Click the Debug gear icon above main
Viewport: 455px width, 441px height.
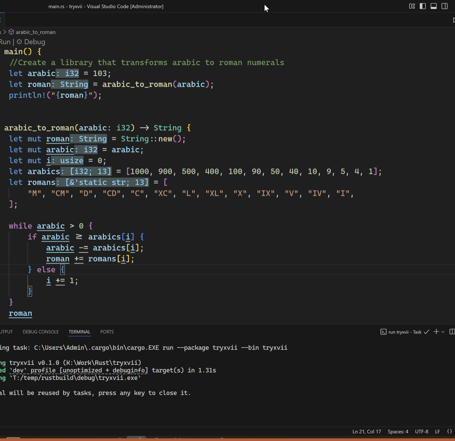[x=20, y=42]
